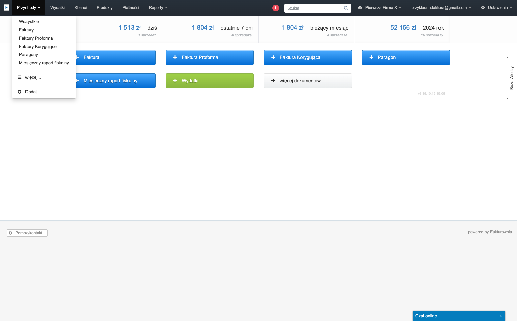Click the plus icon on green Wydatki button
517x321 pixels.
click(x=175, y=81)
